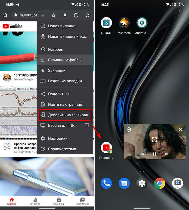189x210 pixels.
Task: Open the Главная... YouTube home-screen shortcut
Action: pos(106,148)
